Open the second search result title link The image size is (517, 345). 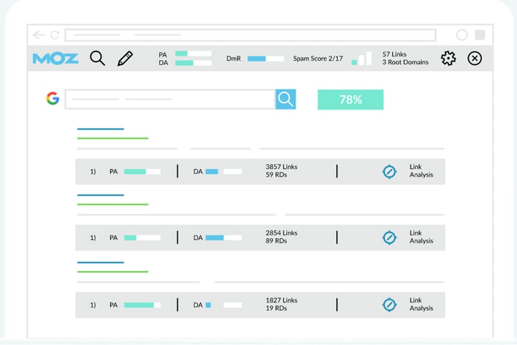point(100,195)
